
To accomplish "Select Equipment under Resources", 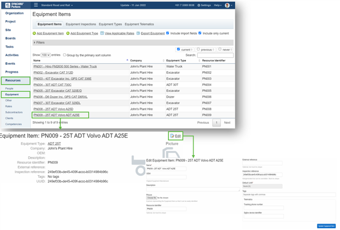I will pyautogui.click(x=15, y=95).
